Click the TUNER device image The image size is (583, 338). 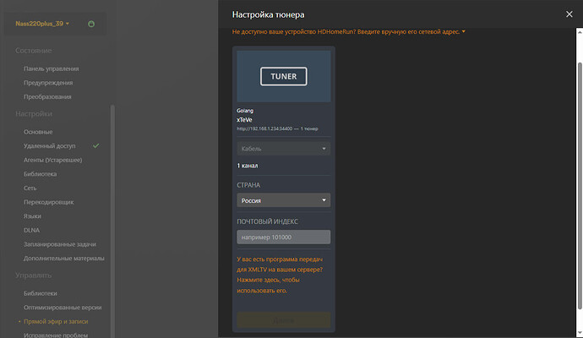coord(283,76)
